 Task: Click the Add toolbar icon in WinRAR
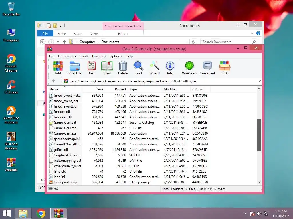click(x=58, y=68)
